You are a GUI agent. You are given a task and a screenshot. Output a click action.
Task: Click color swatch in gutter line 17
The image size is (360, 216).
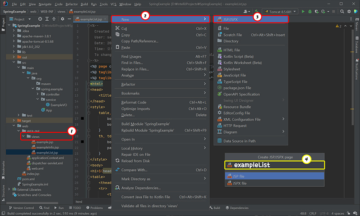[82, 118]
